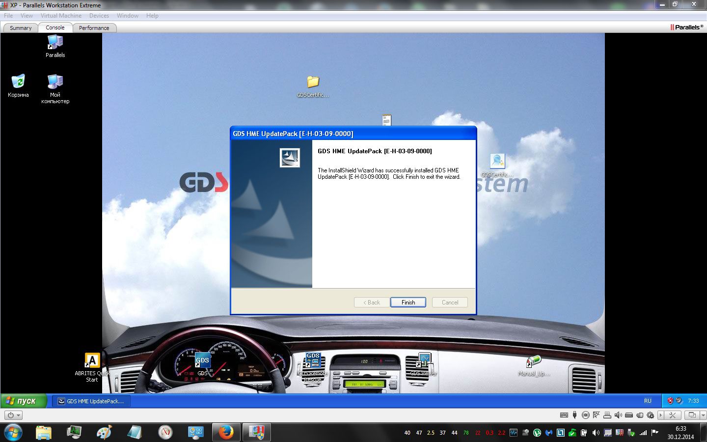Click the InstallShield logo icon
The image size is (707, 442).
pos(290,158)
